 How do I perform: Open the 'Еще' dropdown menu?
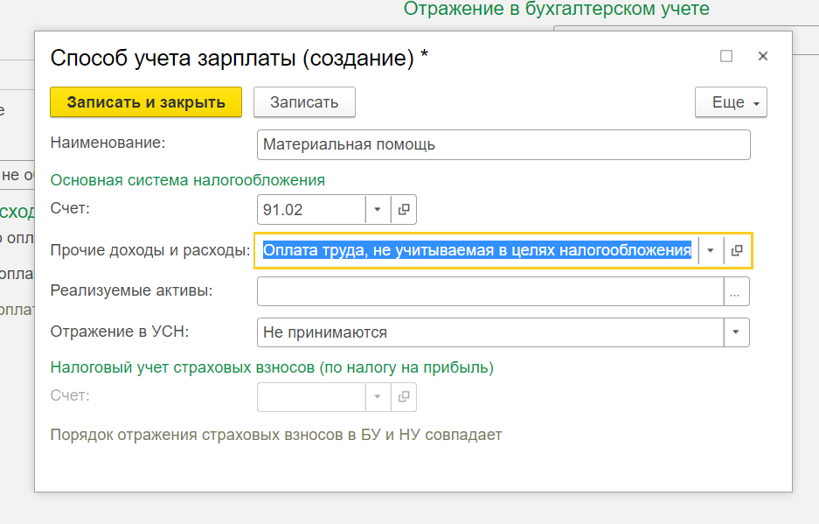tap(731, 102)
